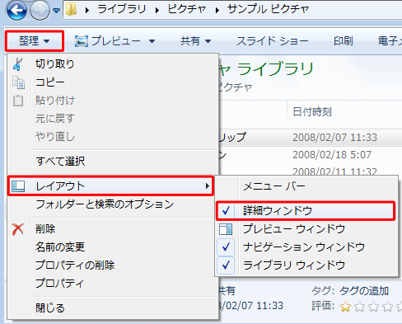Choose すべて選択 from the menu
This screenshot has width=402, height=324.
pyautogui.click(x=113, y=161)
